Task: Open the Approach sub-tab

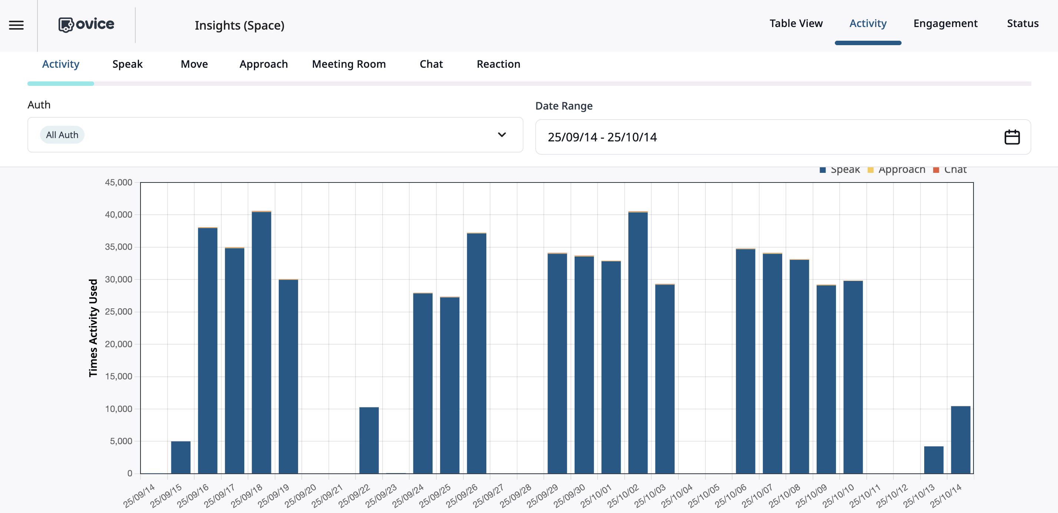Action: (263, 64)
